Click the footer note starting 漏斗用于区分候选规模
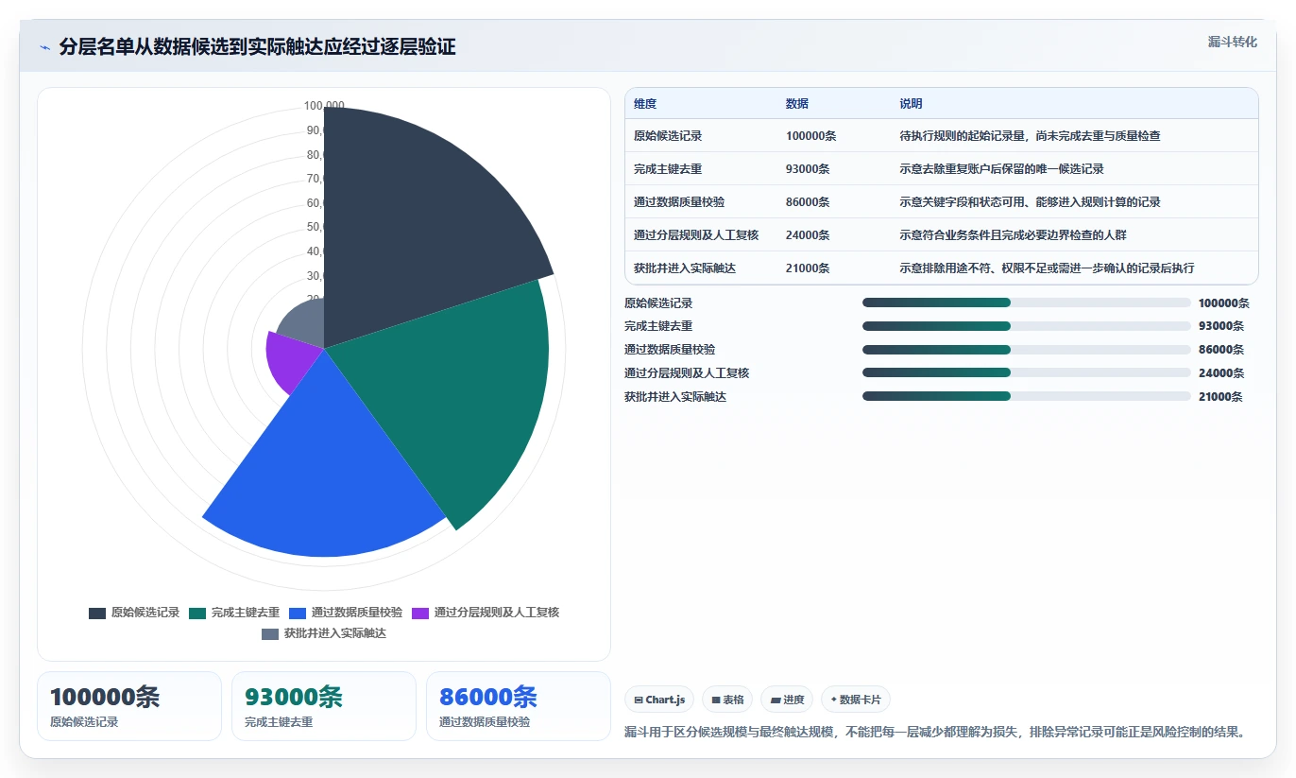Viewport: 1296px width, 778px height. tap(936, 732)
